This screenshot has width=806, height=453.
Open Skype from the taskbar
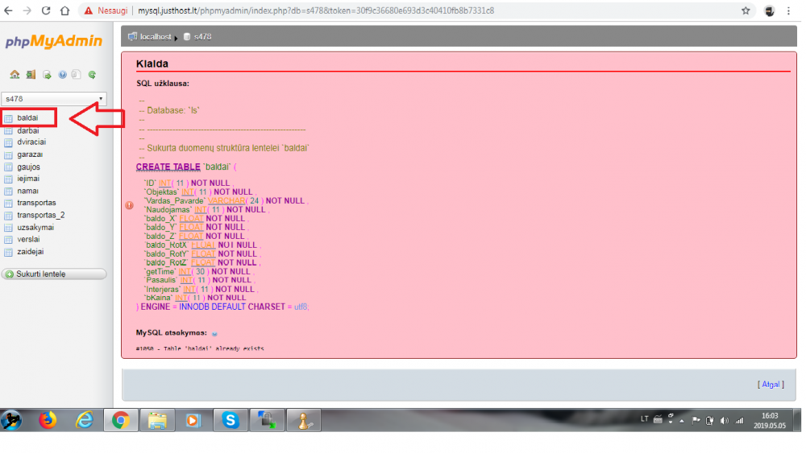tap(231, 420)
